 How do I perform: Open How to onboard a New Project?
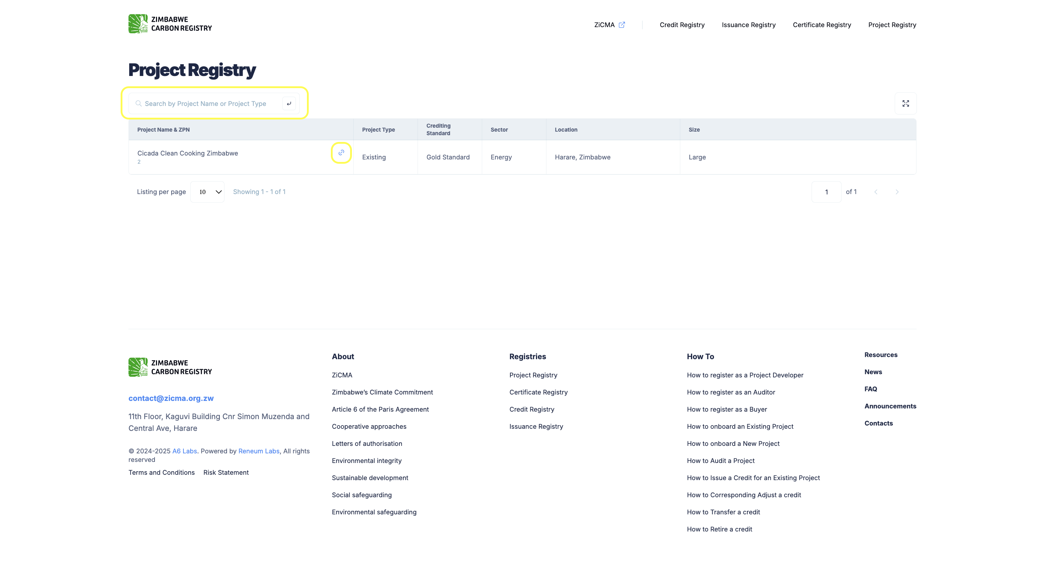[733, 443]
